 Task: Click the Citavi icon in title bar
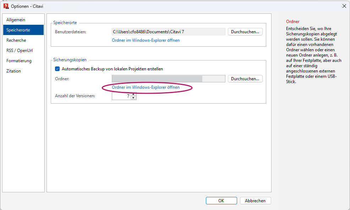pyautogui.click(x=6, y=6)
